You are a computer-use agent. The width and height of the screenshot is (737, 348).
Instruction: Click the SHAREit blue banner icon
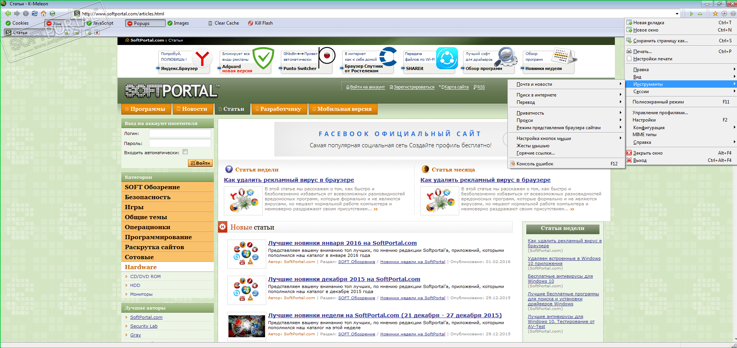click(447, 58)
